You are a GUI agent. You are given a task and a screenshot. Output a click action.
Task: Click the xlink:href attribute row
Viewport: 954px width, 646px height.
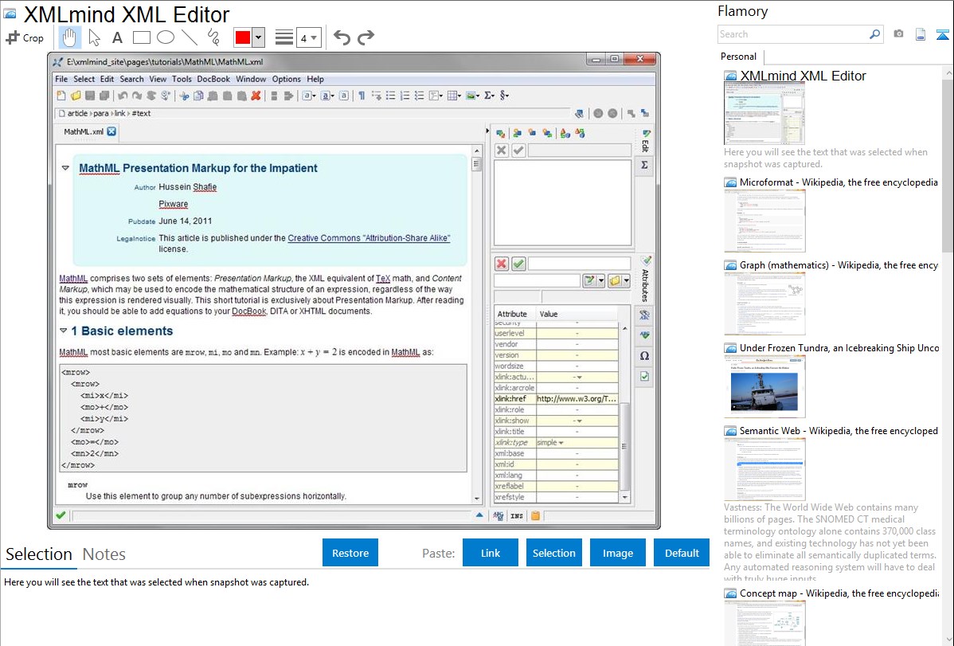click(x=556, y=399)
